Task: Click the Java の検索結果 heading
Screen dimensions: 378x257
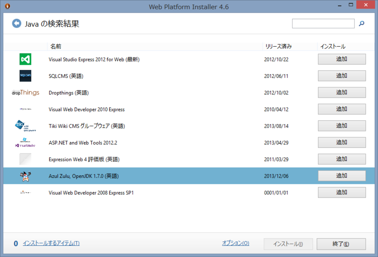Action: (52, 24)
